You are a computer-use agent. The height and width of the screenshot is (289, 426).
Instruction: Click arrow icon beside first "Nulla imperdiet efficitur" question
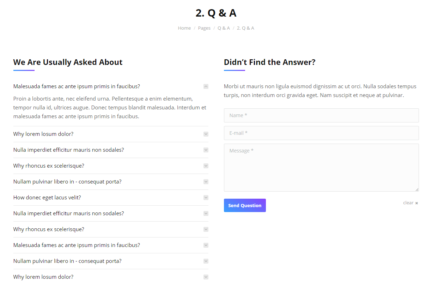point(206,150)
